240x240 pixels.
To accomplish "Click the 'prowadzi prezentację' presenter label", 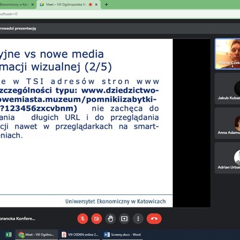I will click(18, 28).
